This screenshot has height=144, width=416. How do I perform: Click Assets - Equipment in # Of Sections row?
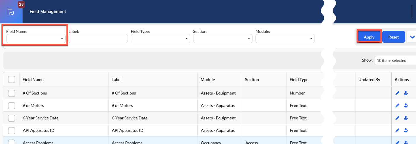click(x=218, y=93)
